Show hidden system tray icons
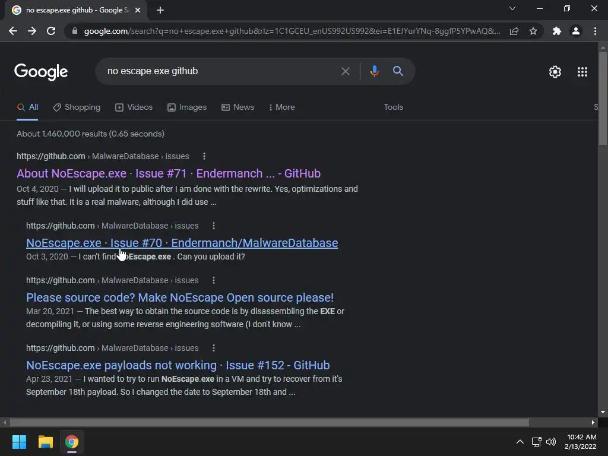608x456 pixels. click(520, 442)
